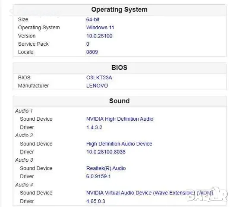Click the locale value 0809

coord(92,52)
